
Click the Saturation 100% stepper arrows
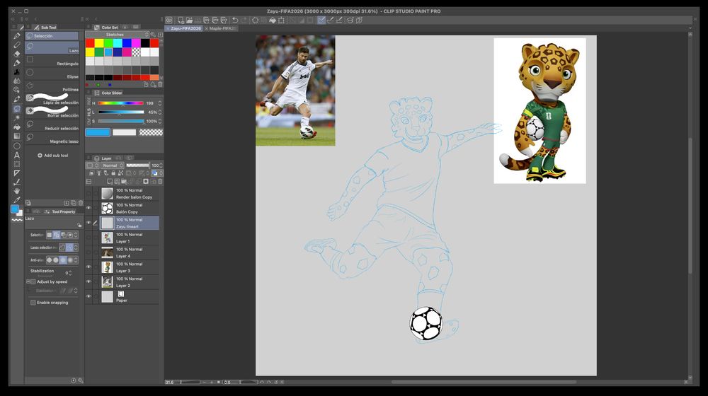[160, 122]
